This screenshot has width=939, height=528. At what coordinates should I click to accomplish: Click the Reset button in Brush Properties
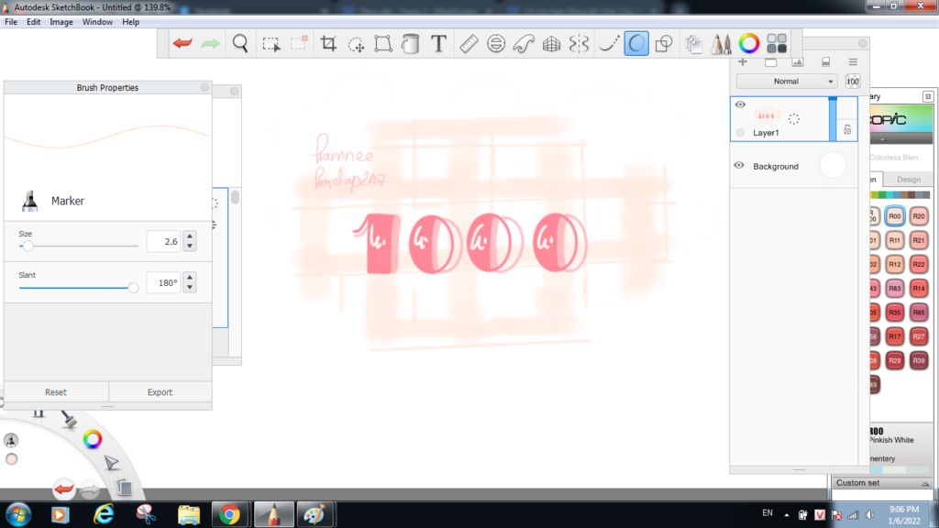(56, 392)
